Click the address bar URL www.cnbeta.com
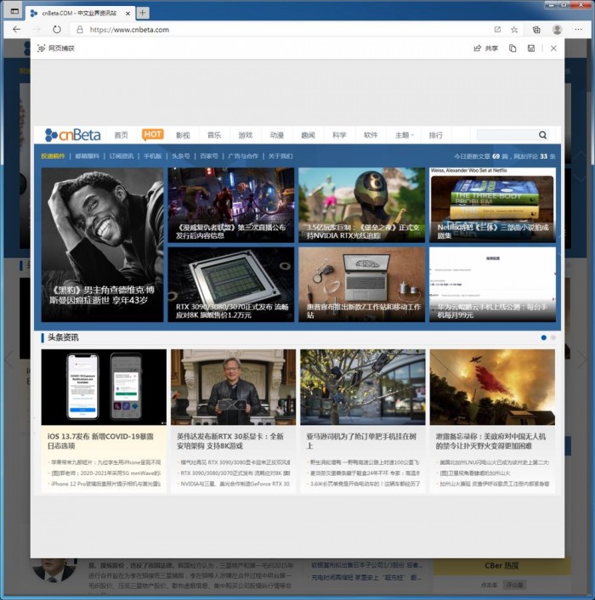 129,30
